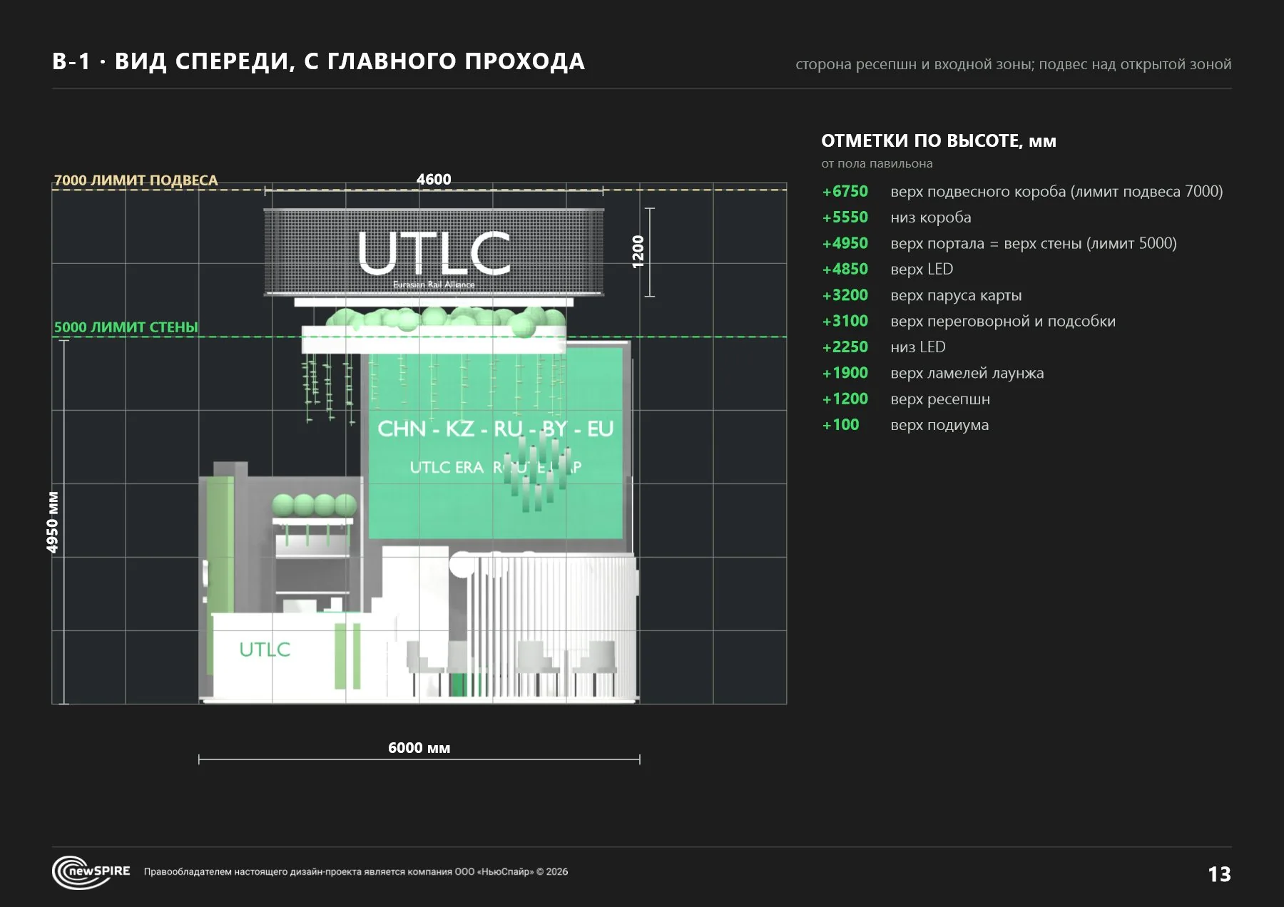Select the heading "ОТМЕТКИ ПО ВЫСОТЕ, мм"

(939, 140)
